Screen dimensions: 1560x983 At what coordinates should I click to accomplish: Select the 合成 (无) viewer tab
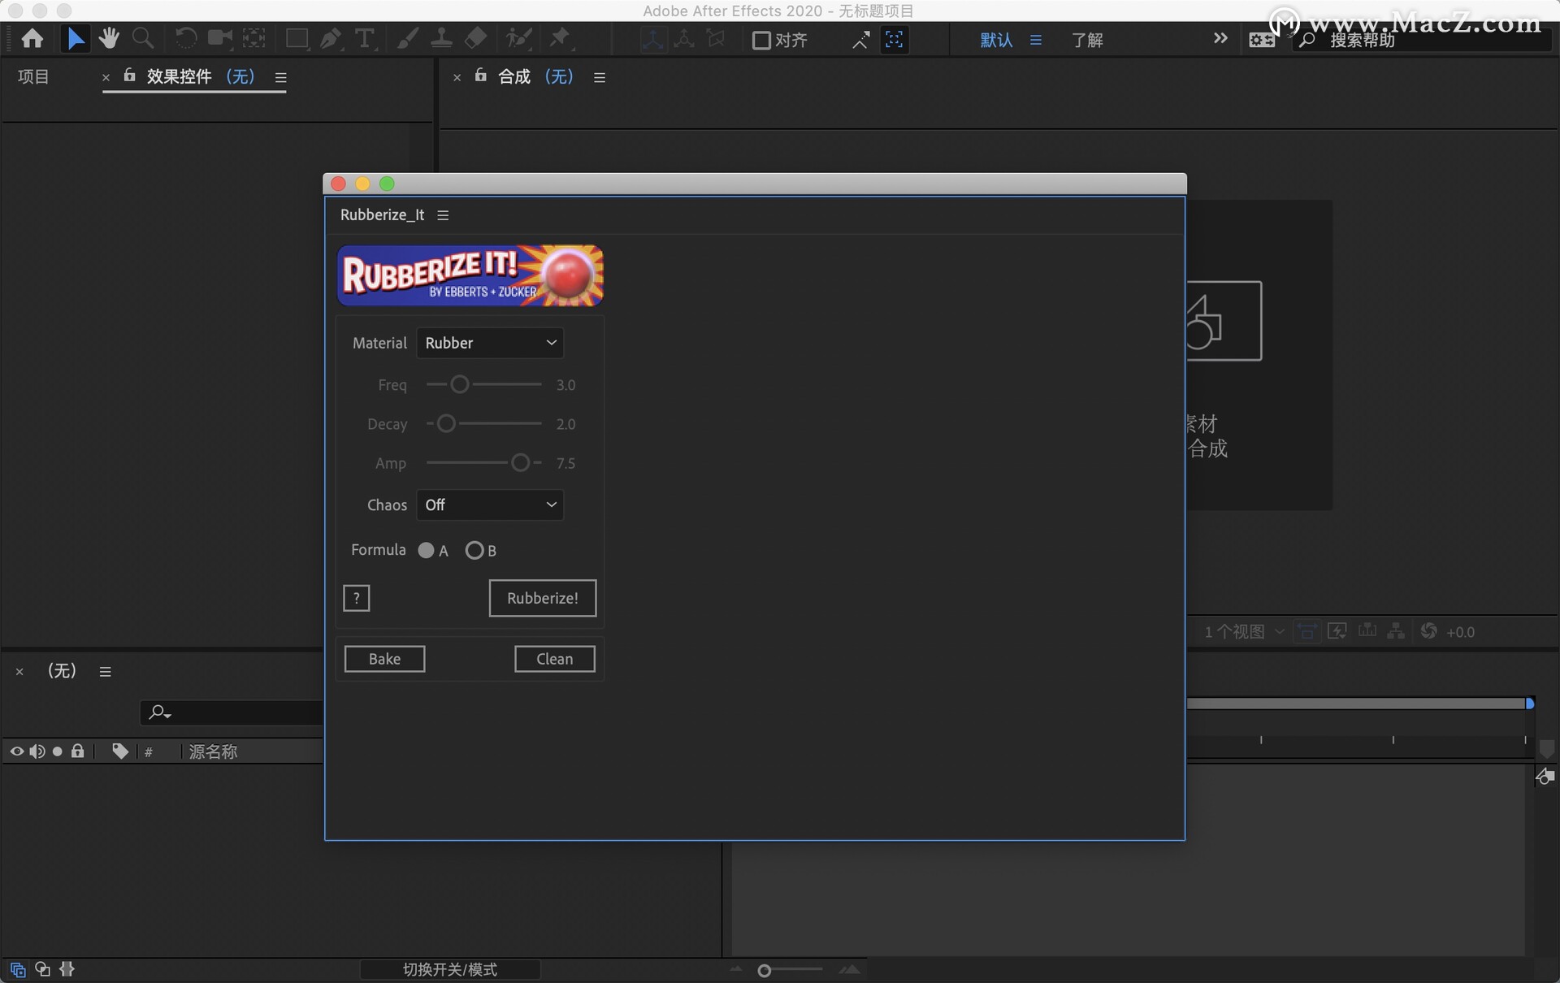pos(535,76)
